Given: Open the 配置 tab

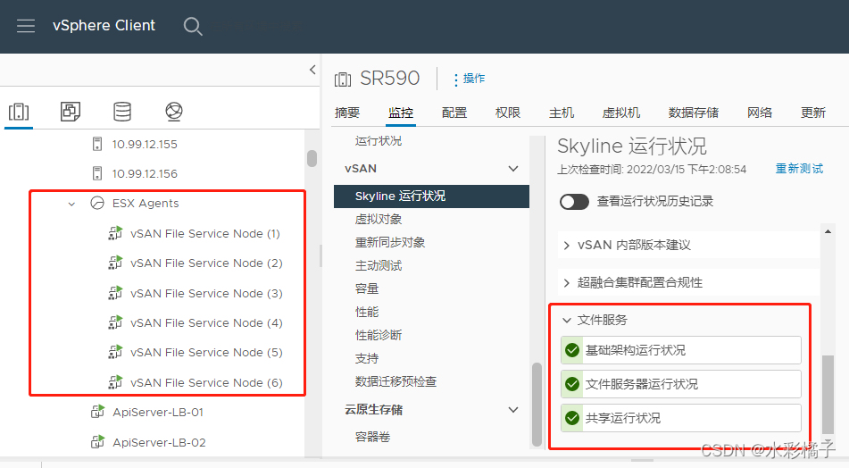Looking at the screenshot, I should coord(454,113).
